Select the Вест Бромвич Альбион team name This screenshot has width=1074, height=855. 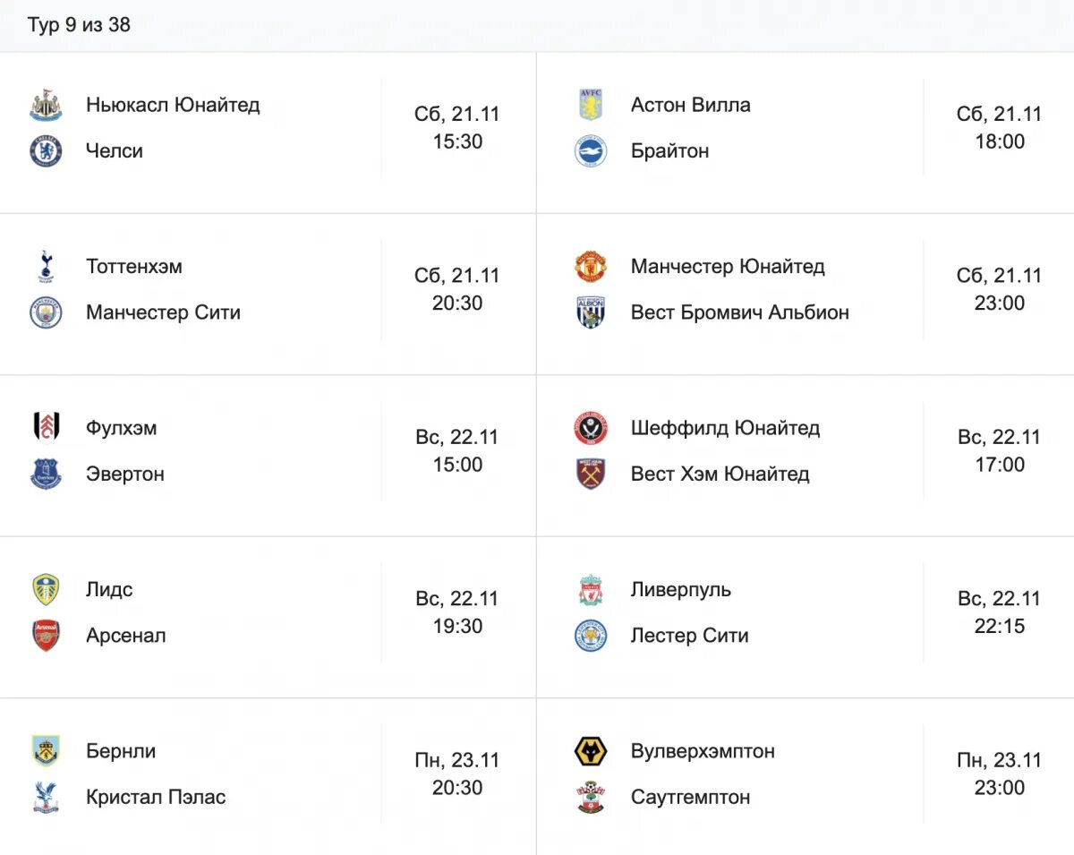[x=739, y=312]
